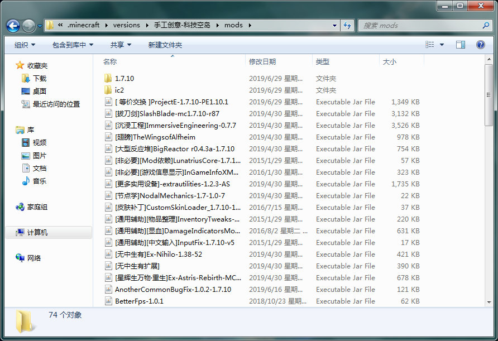Select versions in the breadcrumb path

click(126, 25)
